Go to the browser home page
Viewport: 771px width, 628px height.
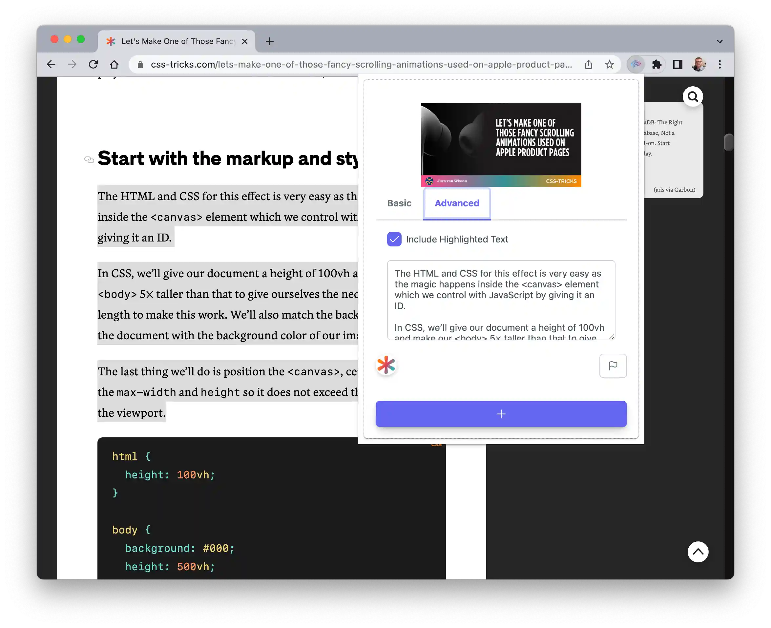114,64
